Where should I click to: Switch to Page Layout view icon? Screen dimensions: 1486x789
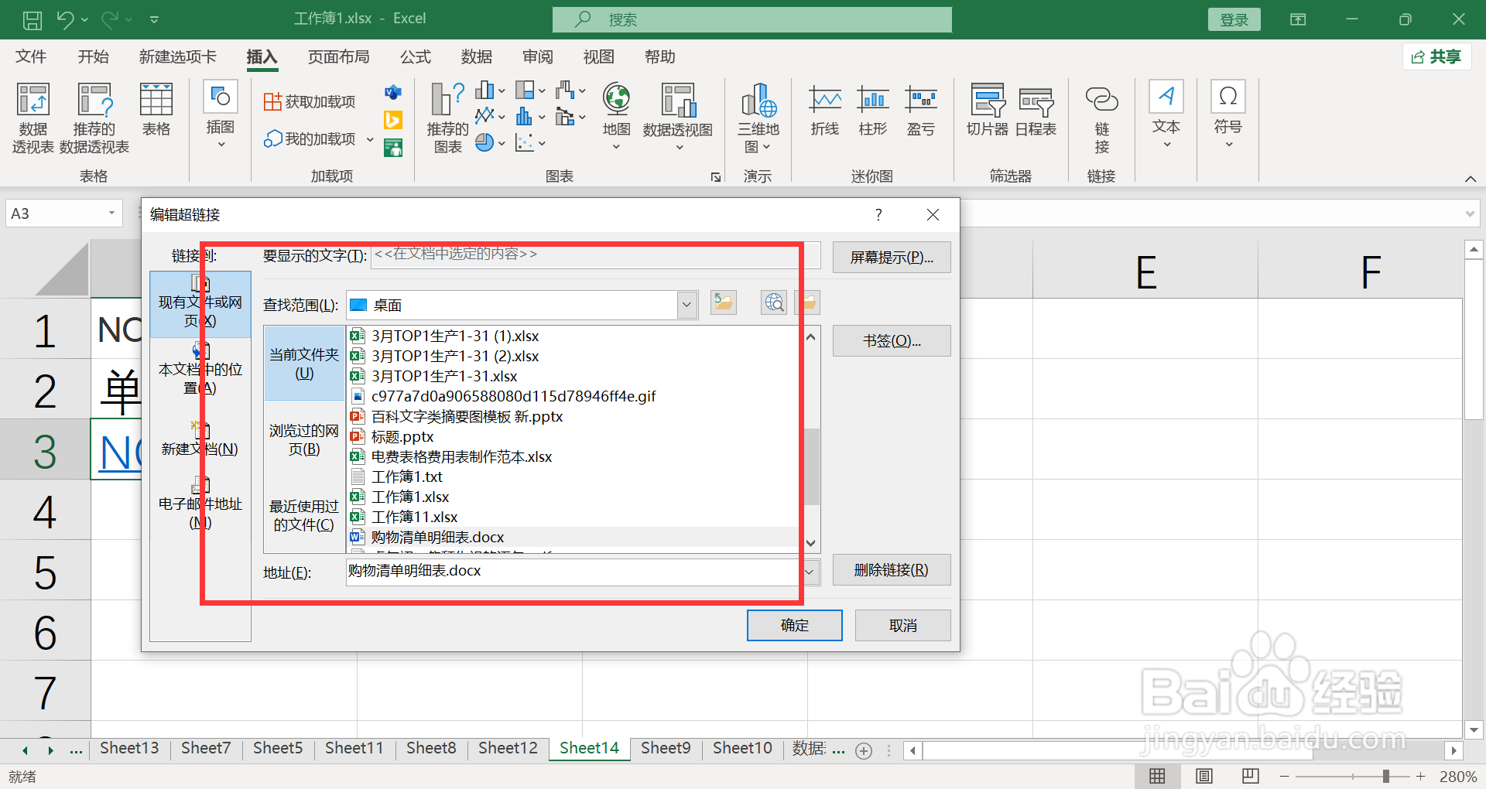point(1204,776)
